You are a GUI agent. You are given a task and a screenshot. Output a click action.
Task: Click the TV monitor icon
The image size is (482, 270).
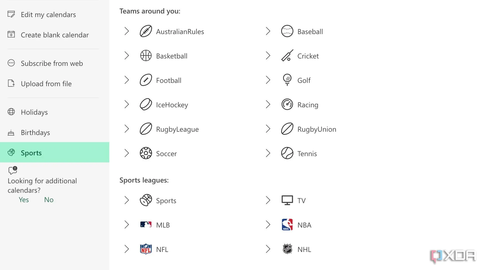287,200
